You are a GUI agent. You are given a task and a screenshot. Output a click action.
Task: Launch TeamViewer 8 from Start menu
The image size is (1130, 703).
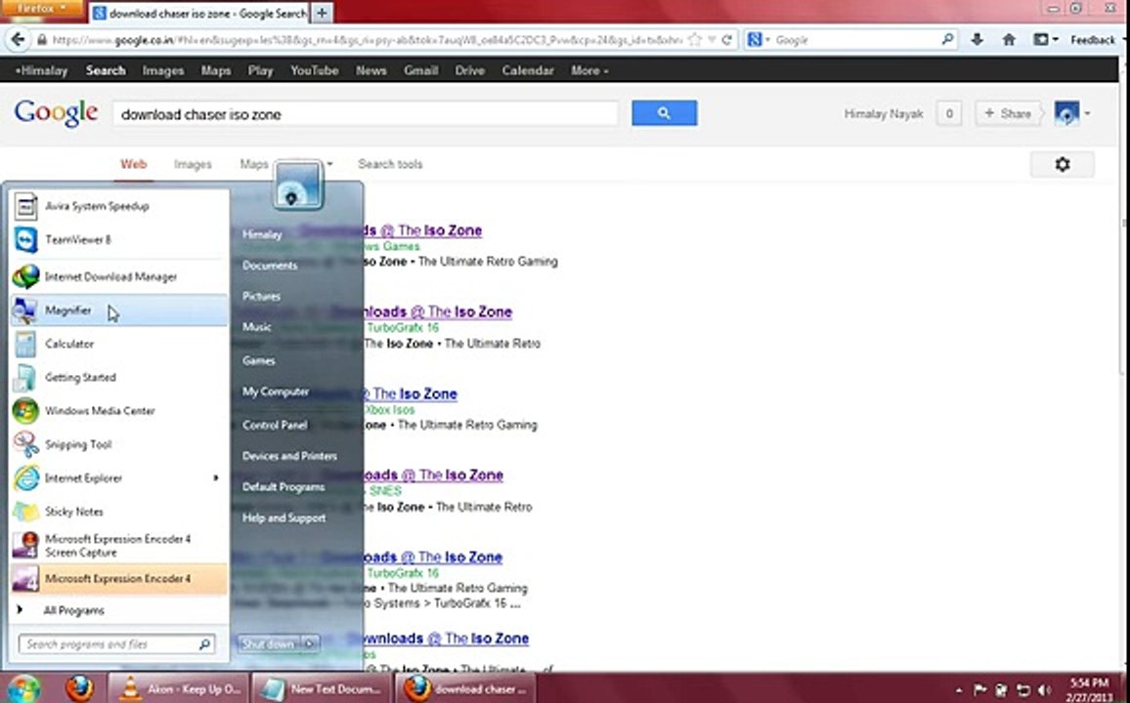(119, 240)
